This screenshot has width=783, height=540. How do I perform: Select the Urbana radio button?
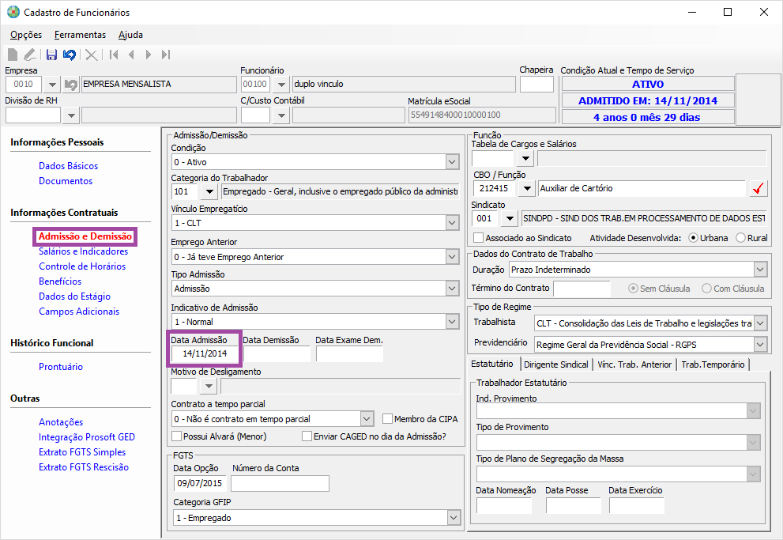(693, 238)
